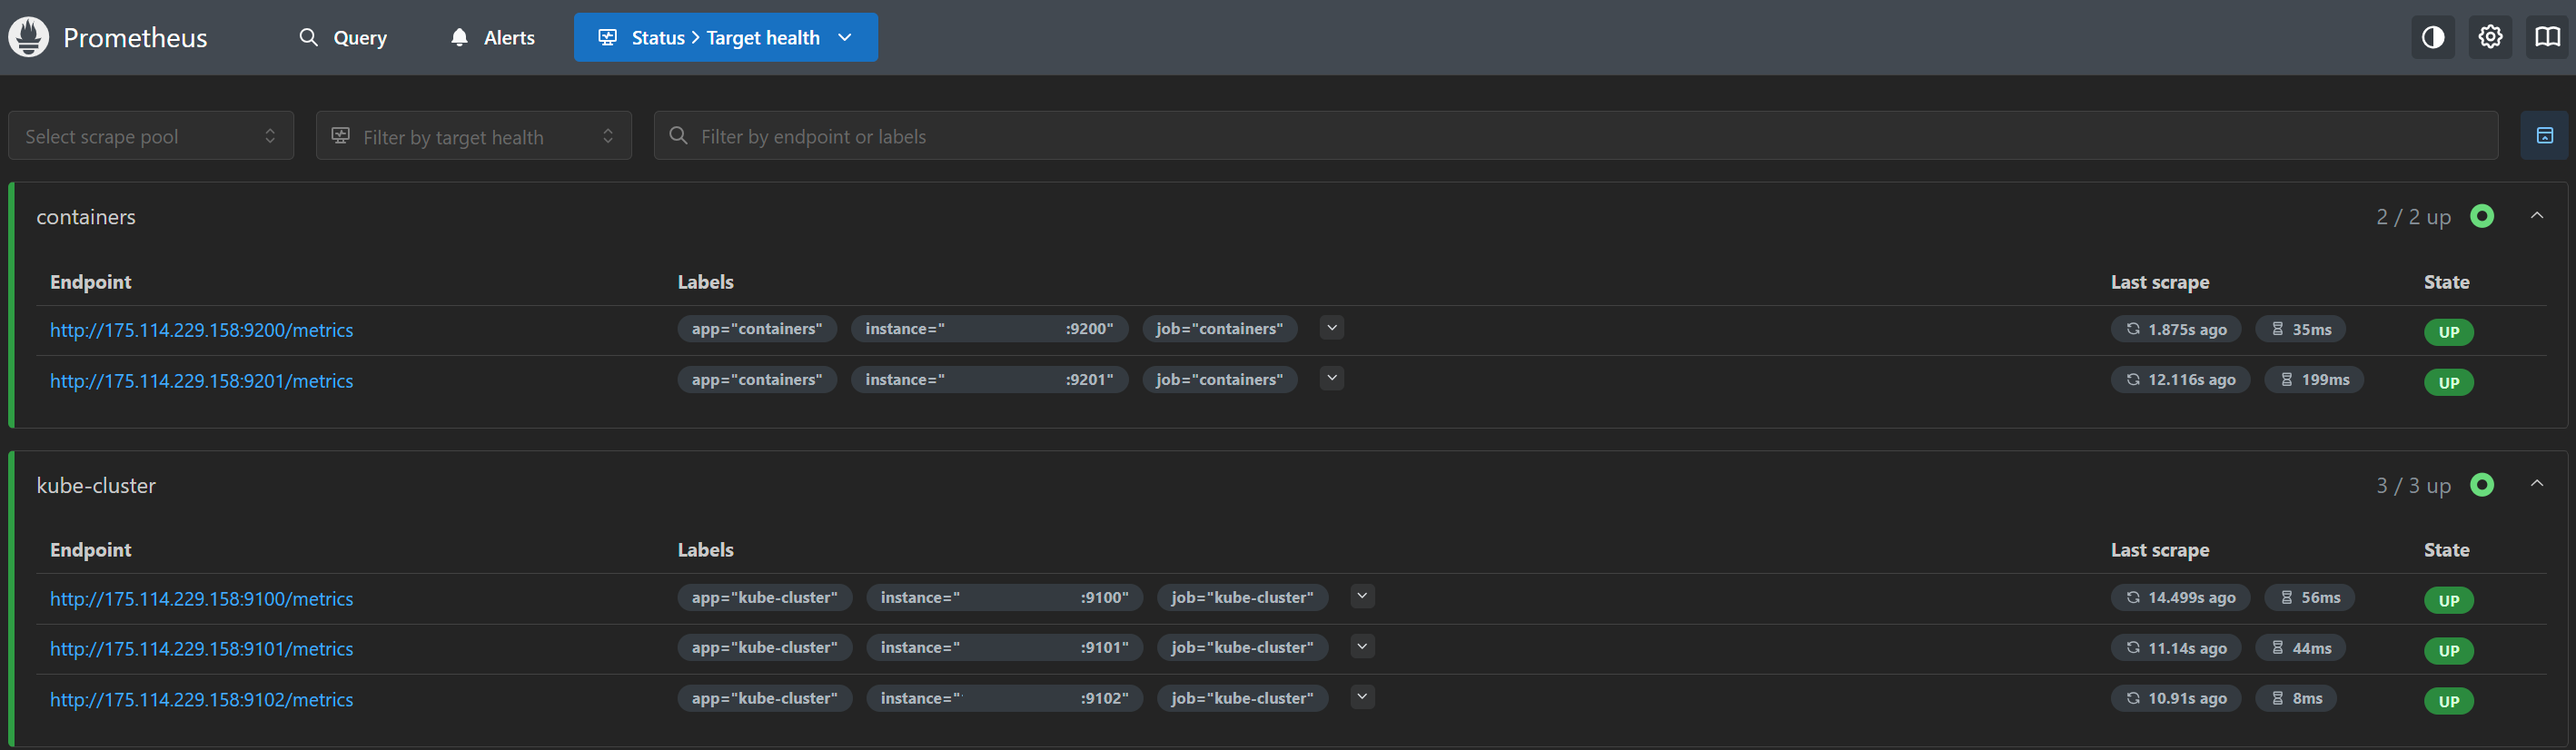The image size is (2576, 750).
Task: Open the Select scrape pool dropdown
Action: coord(151,136)
